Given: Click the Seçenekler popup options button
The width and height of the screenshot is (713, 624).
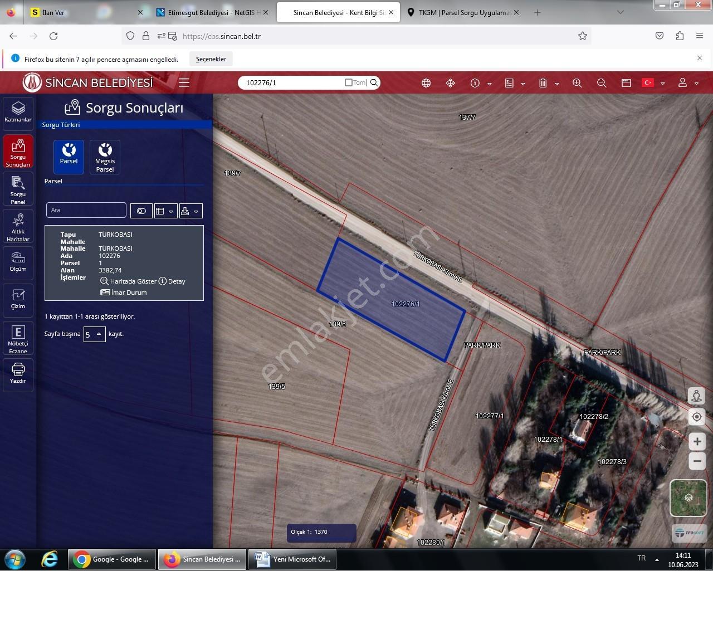Looking at the screenshot, I should click(211, 59).
